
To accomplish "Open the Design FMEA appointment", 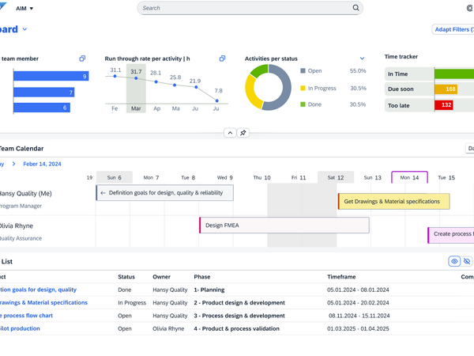I will tap(284, 225).
